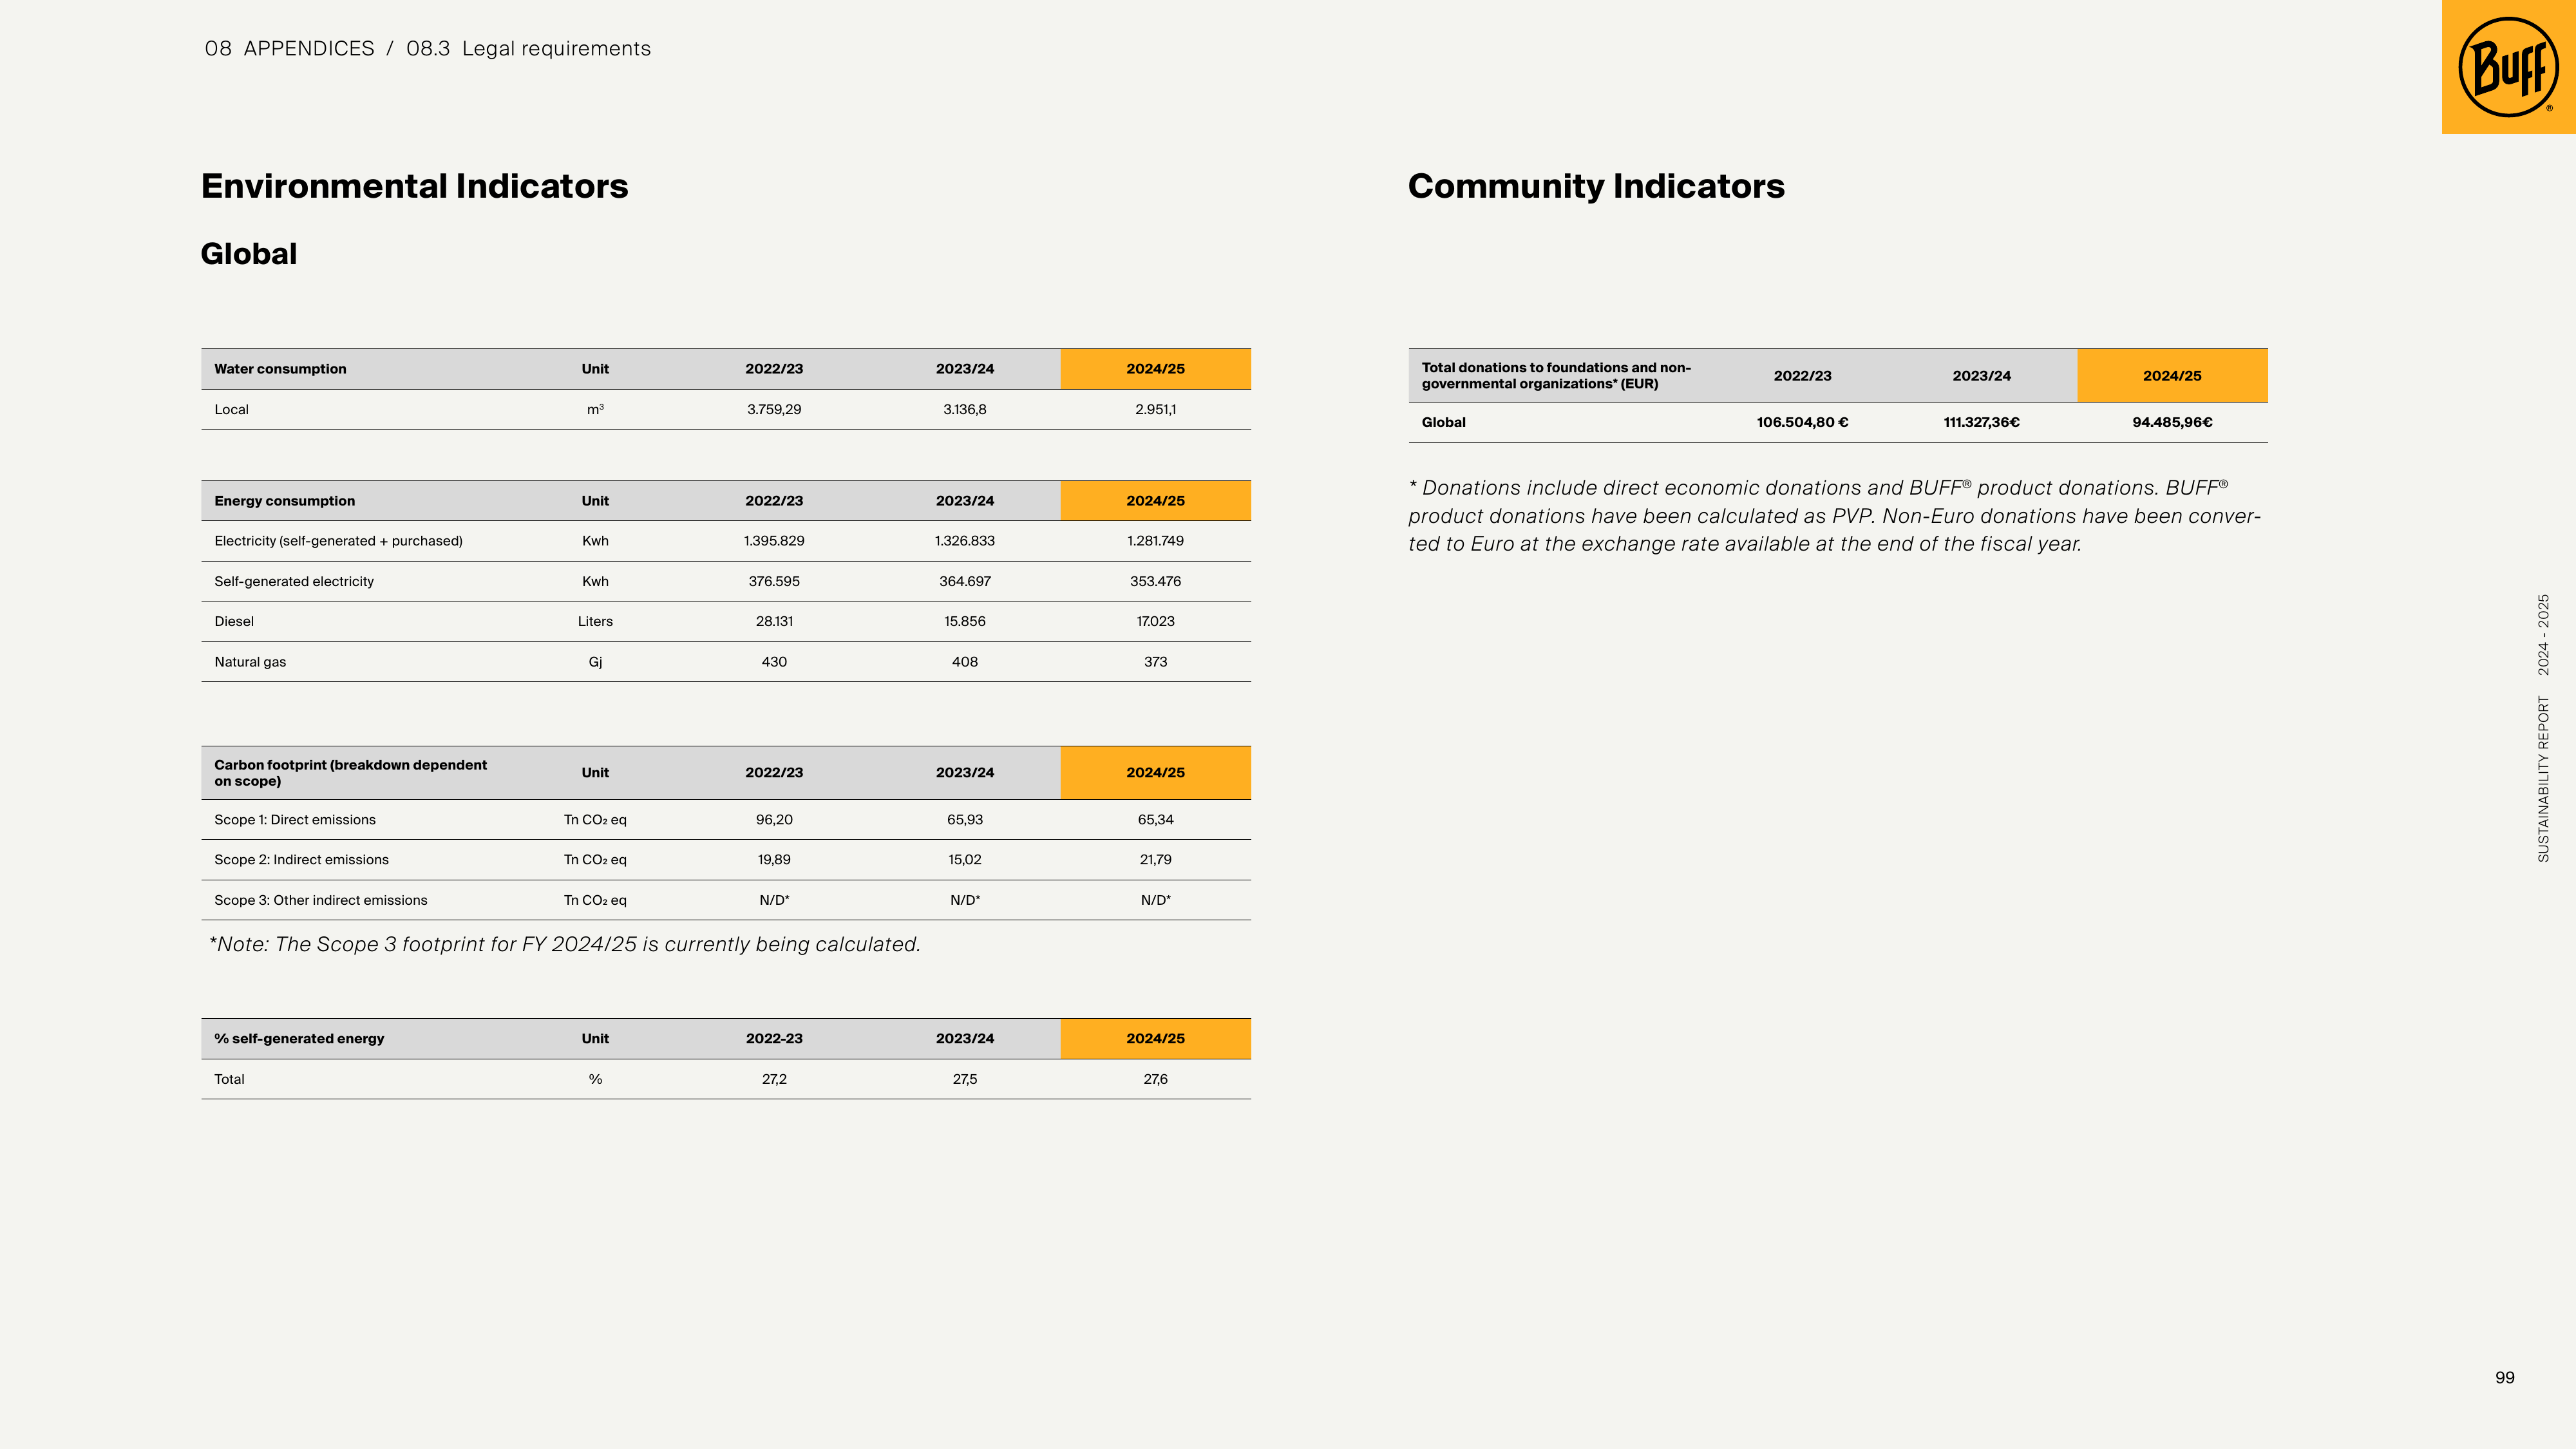Select the self-generated percentage 27,6

click(x=1155, y=1079)
